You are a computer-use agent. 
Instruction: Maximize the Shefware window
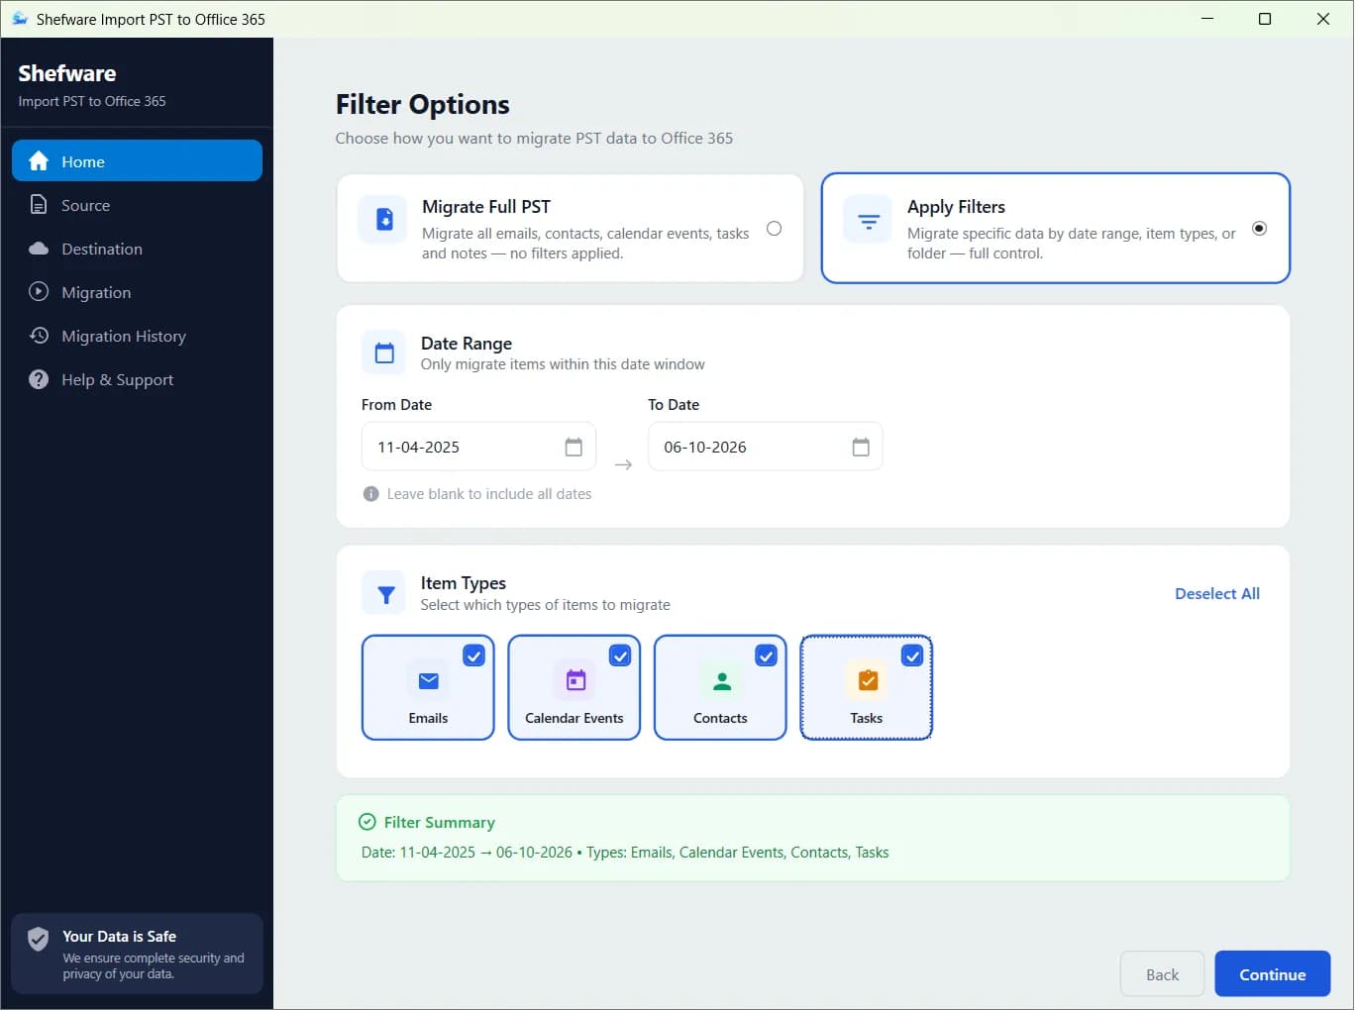pos(1265,19)
